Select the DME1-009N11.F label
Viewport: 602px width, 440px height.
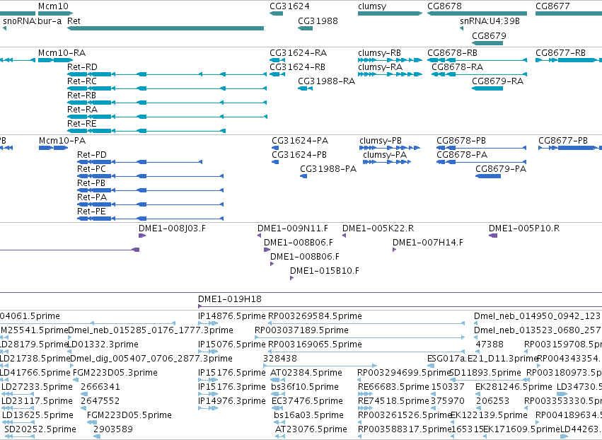point(293,228)
